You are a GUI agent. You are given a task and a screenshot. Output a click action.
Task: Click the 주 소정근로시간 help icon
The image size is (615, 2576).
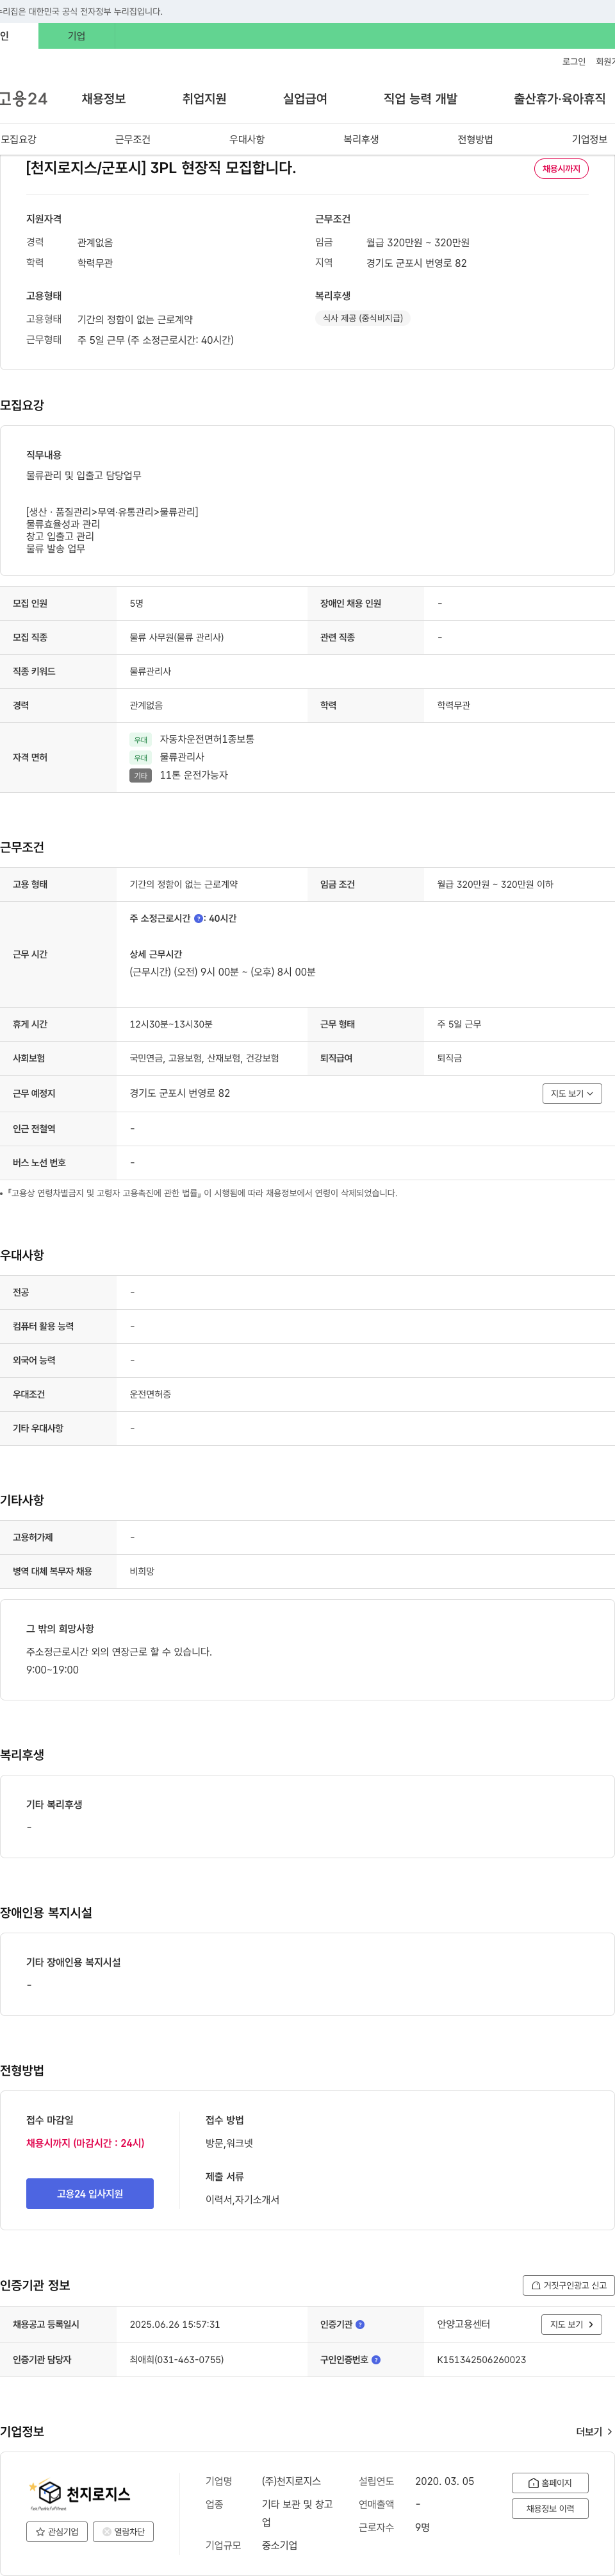(x=199, y=918)
